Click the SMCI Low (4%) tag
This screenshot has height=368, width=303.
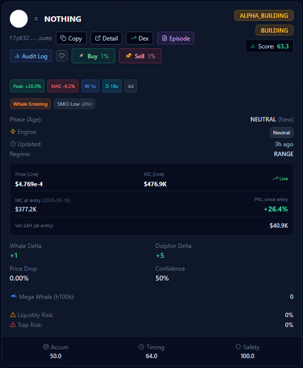pos(75,104)
